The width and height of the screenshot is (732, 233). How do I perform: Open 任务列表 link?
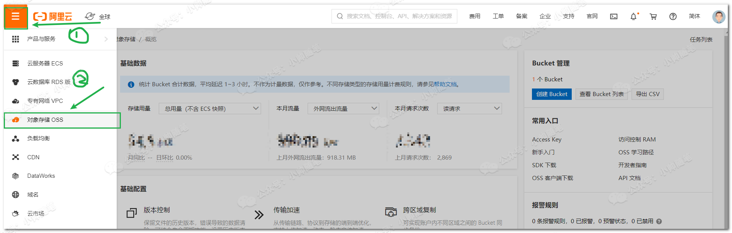click(x=701, y=39)
